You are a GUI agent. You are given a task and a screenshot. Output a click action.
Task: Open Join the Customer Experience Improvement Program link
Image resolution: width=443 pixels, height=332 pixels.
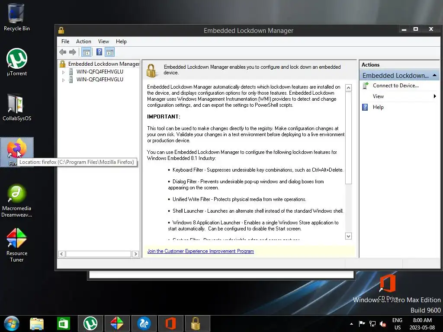(200, 251)
